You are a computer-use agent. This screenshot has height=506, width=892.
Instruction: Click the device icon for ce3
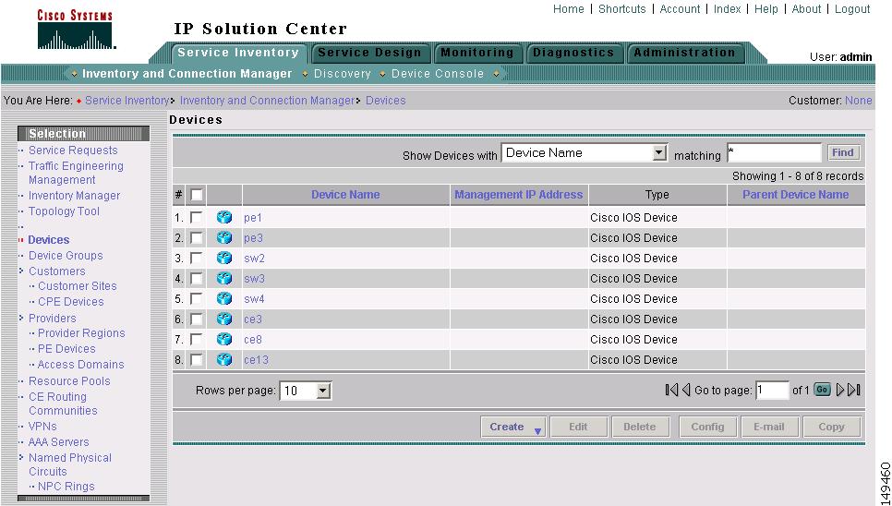click(224, 319)
